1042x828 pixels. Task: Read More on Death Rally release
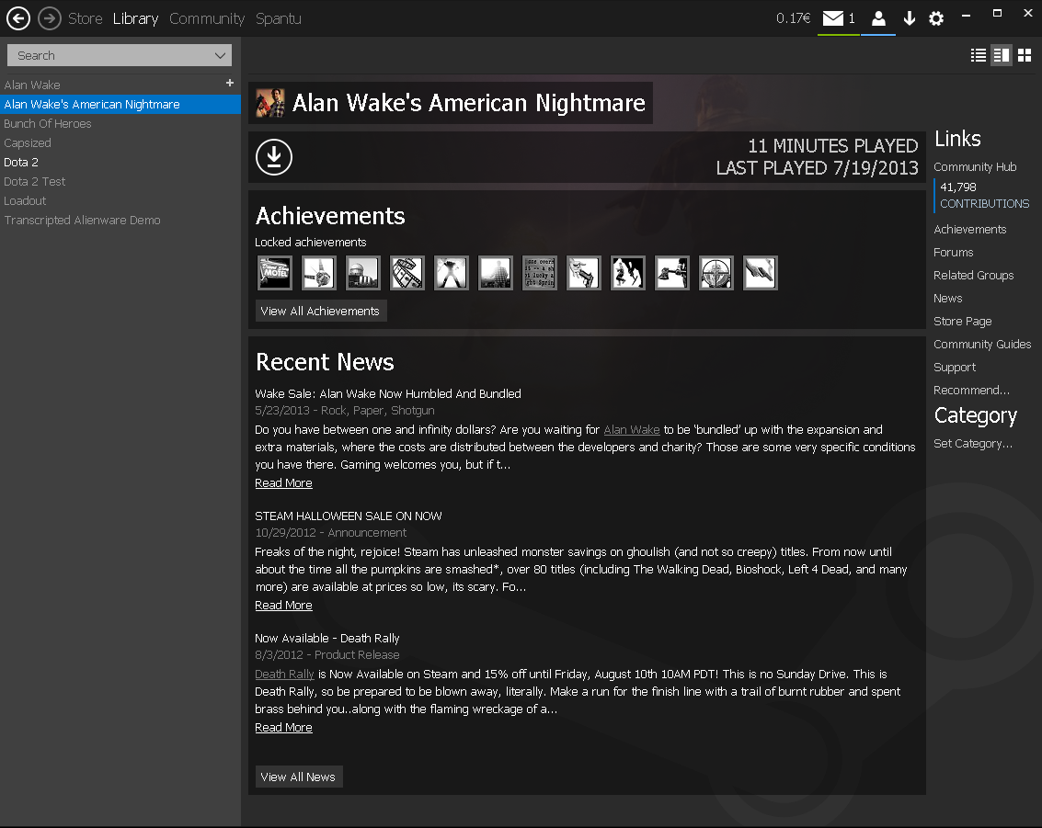click(x=284, y=727)
